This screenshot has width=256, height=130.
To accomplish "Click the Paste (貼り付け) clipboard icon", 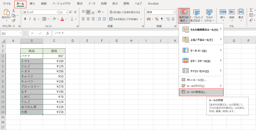I will [x=6, y=12].
